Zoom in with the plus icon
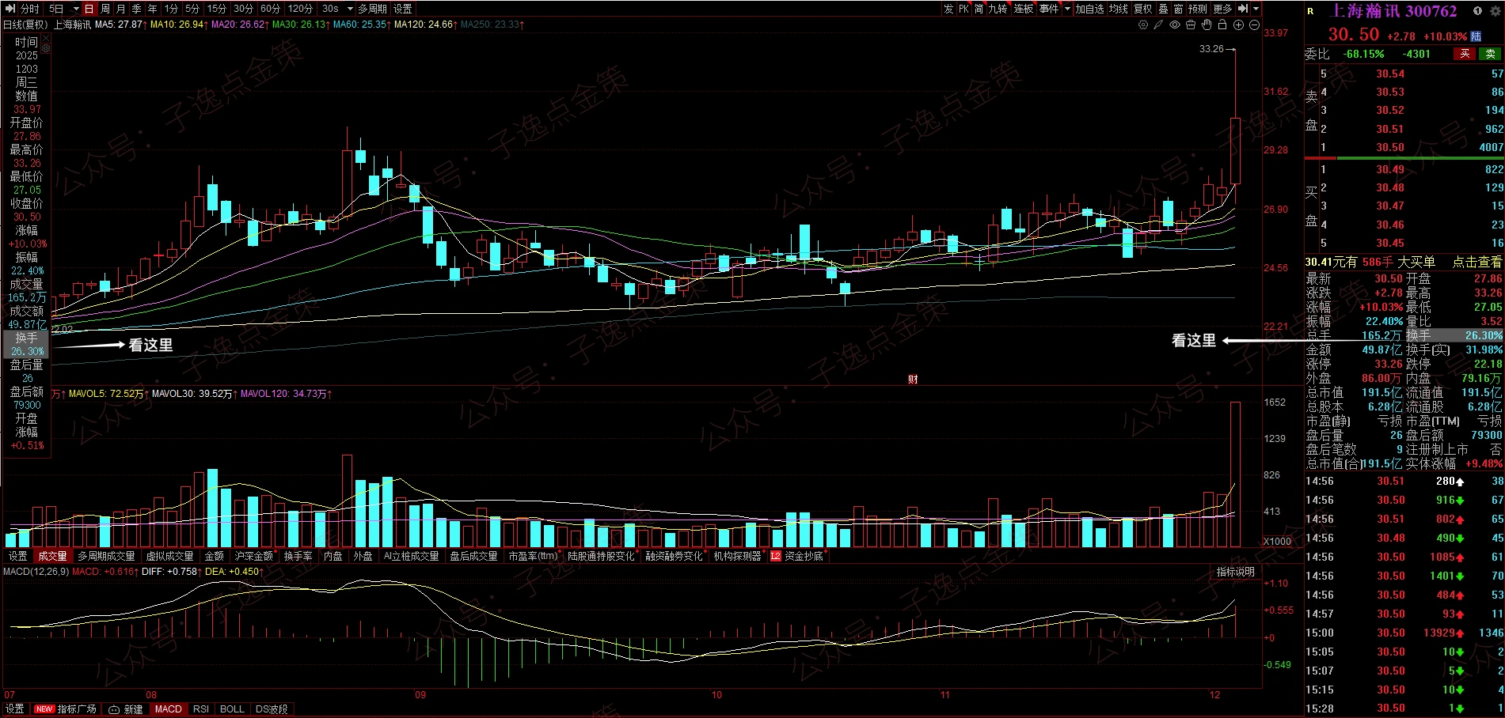The height and width of the screenshot is (718, 1505). point(1238,25)
